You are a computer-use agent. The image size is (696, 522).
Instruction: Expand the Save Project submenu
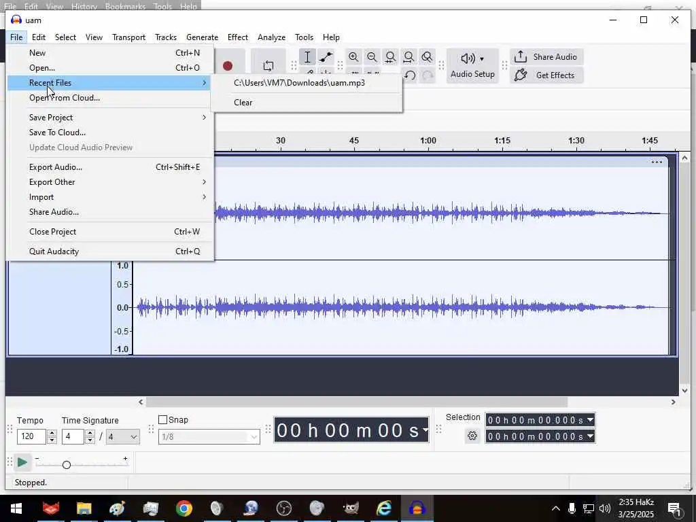click(x=111, y=118)
